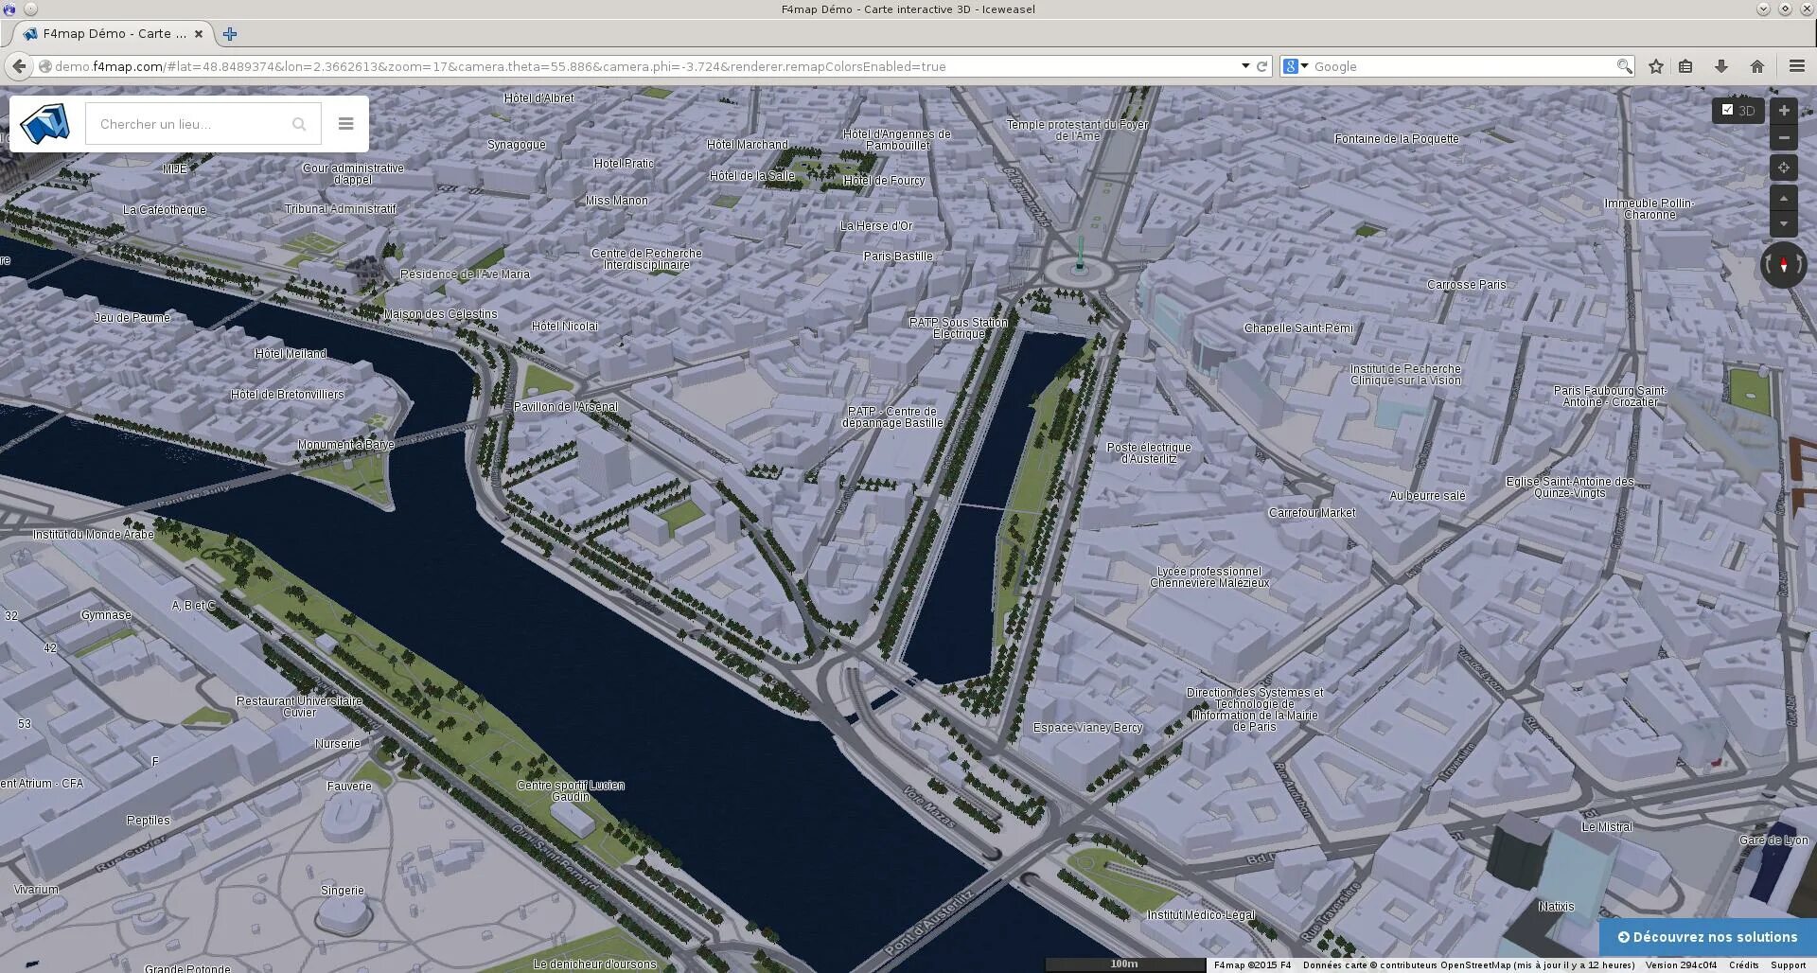Image resolution: width=1817 pixels, height=973 pixels.
Task: Close the F4map Démo tab
Action: coord(199,34)
